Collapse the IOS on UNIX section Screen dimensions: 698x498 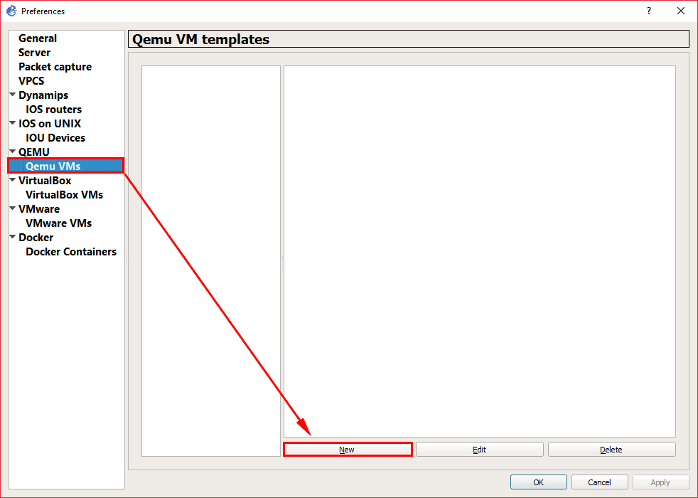pos(13,123)
